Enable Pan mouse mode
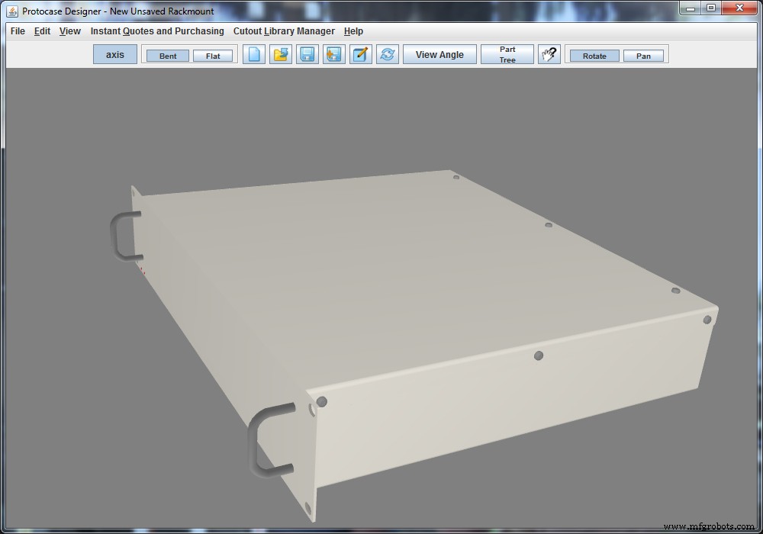This screenshot has height=534, width=763. point(643,56)
